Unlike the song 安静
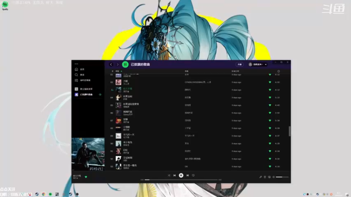351x197 pixels. [x=270, y=121]
